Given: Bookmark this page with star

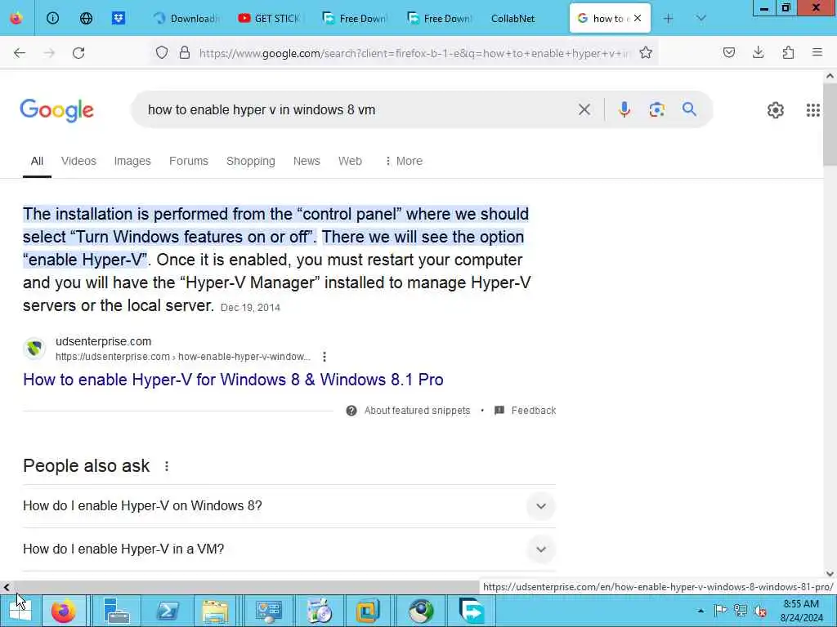Looking at the screenshot, I should point(646,52).
